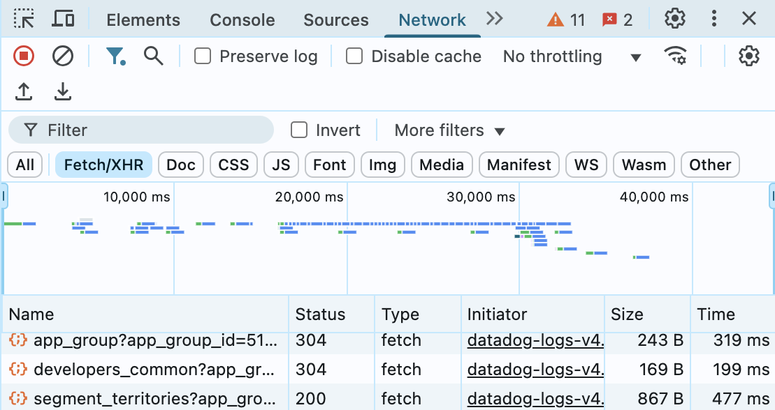Click the 30,000 ms timeline marker

point(481,197)
